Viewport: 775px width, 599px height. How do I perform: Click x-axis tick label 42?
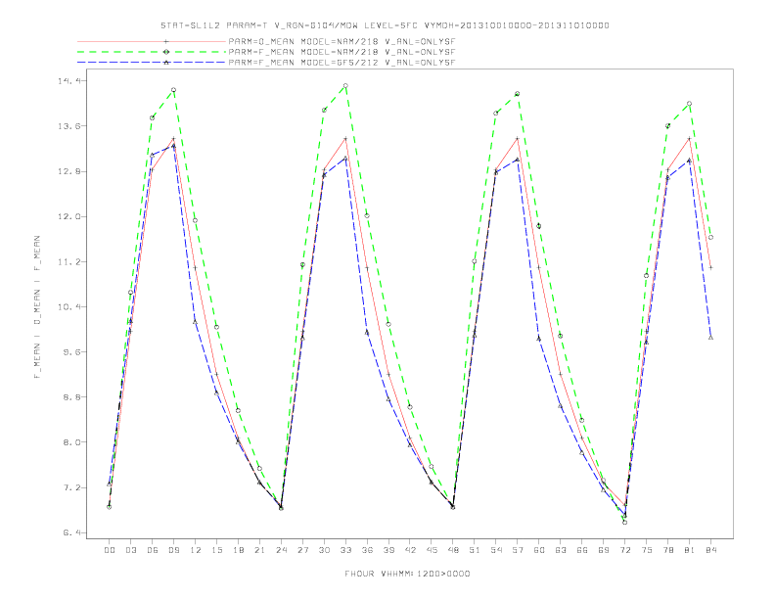[x=410, y=550]
